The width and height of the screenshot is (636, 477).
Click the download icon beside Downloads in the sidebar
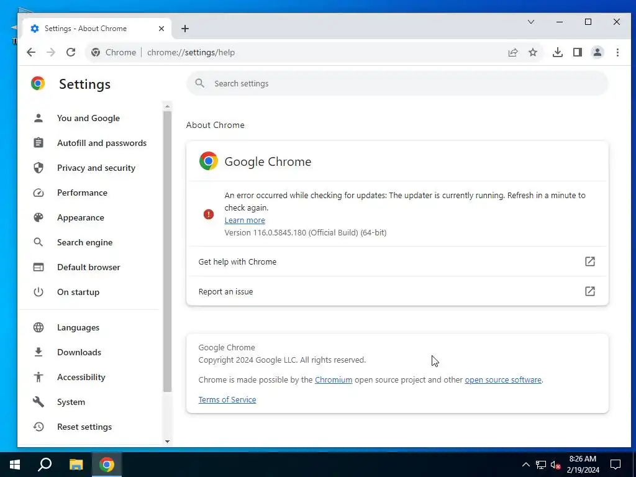[39, 352]
